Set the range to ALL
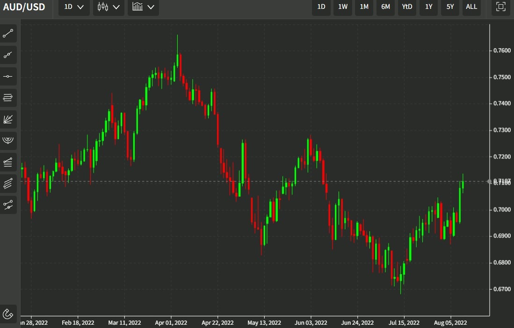The image size is (514, 328). tap(471, 7)
